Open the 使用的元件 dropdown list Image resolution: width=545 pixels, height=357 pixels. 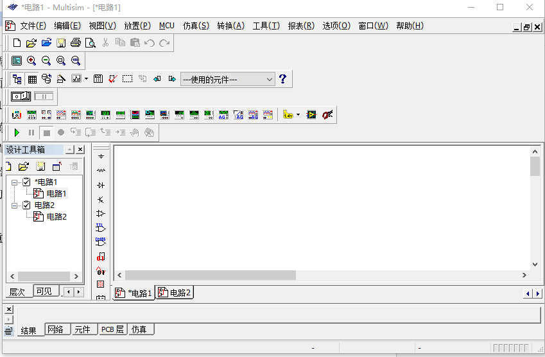(270, 79)
